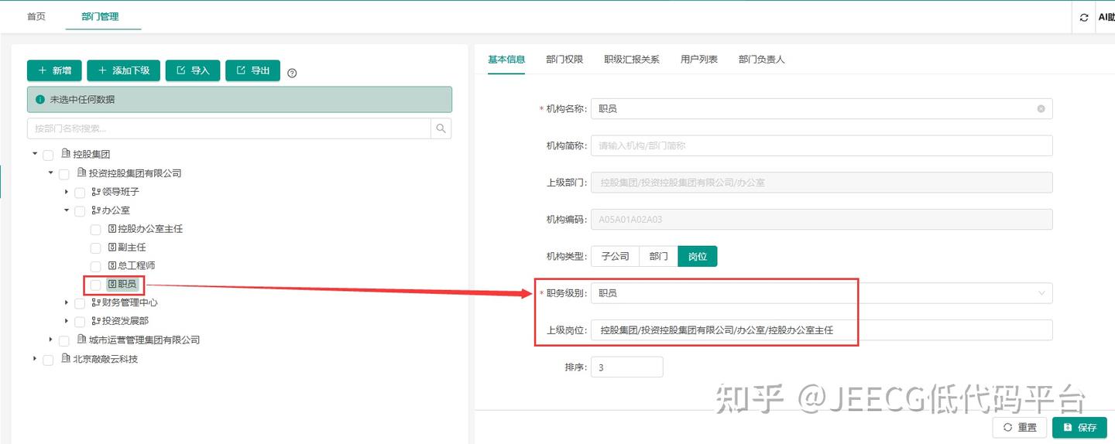Collapse the 控股集团 tree node
The image size is (1115, 444).
[x=35, y=155]
